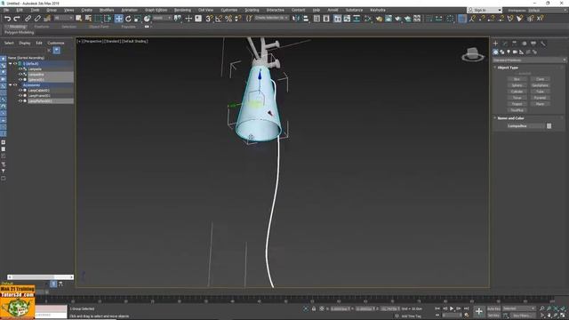
Task: Click Select and Place tool icon
Action: point(147,19)
